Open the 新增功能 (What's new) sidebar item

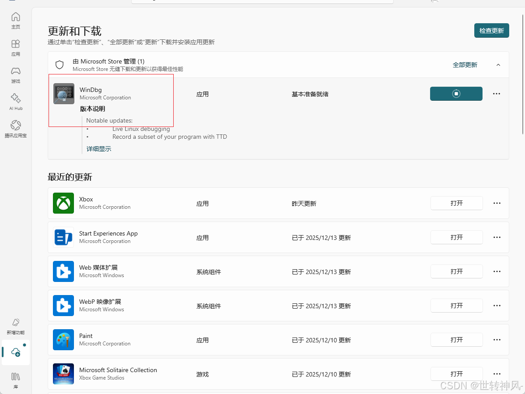pyautogui.click(x=16, y=326)
